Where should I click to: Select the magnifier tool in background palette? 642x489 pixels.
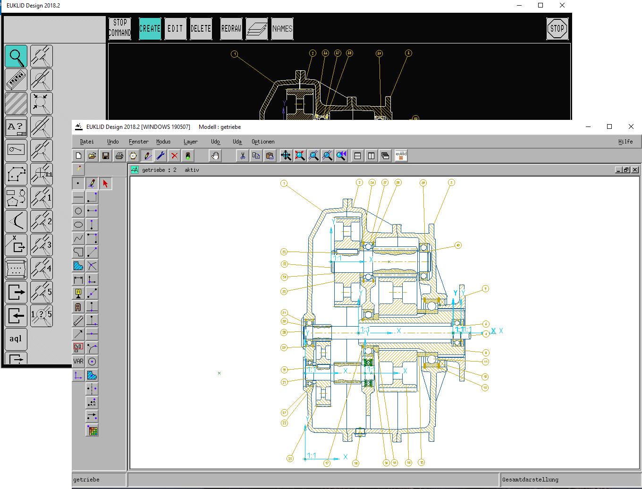coord(16,56)
